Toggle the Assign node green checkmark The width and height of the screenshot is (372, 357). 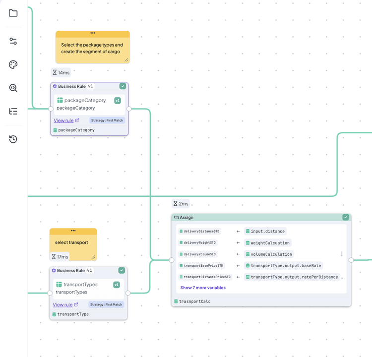pos(346,217)
